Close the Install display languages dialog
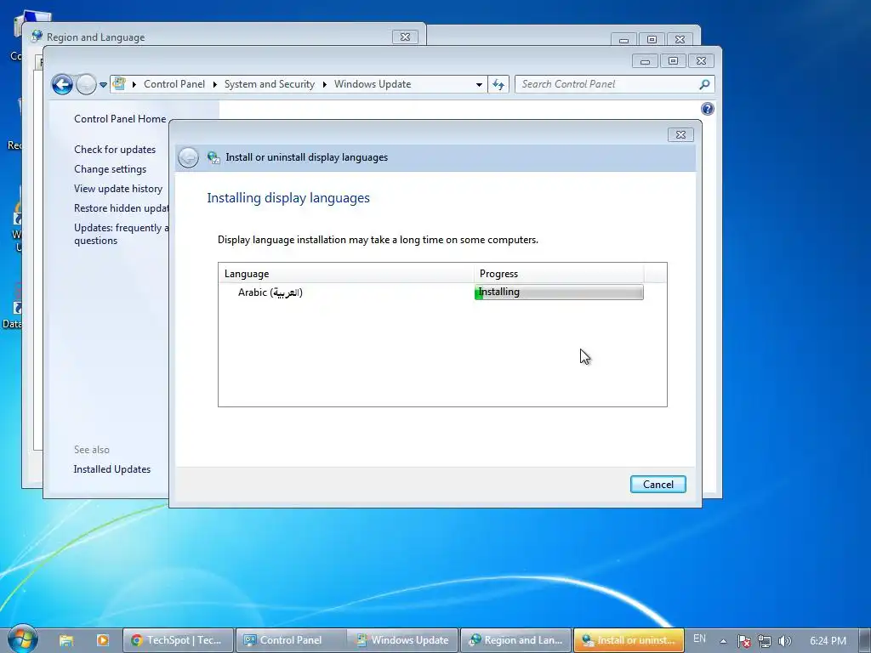 pyautogui.click(x=680, y=135)
